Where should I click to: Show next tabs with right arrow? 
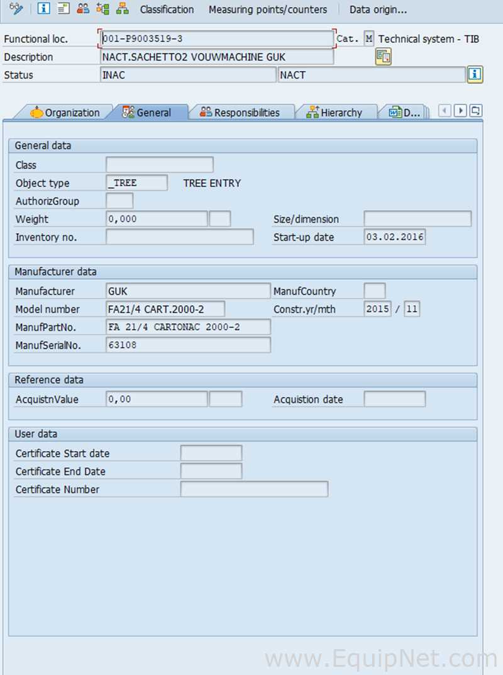[x=460, y=111]
